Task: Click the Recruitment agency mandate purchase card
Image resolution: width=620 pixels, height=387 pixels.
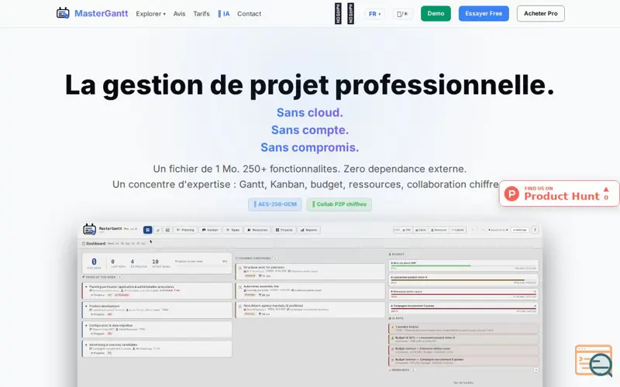Action: (310, 310)
